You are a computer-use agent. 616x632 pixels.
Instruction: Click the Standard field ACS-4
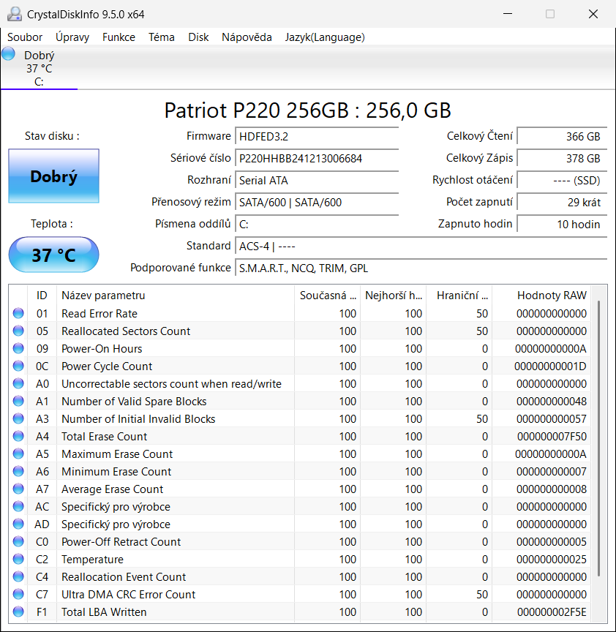[421, 246]
